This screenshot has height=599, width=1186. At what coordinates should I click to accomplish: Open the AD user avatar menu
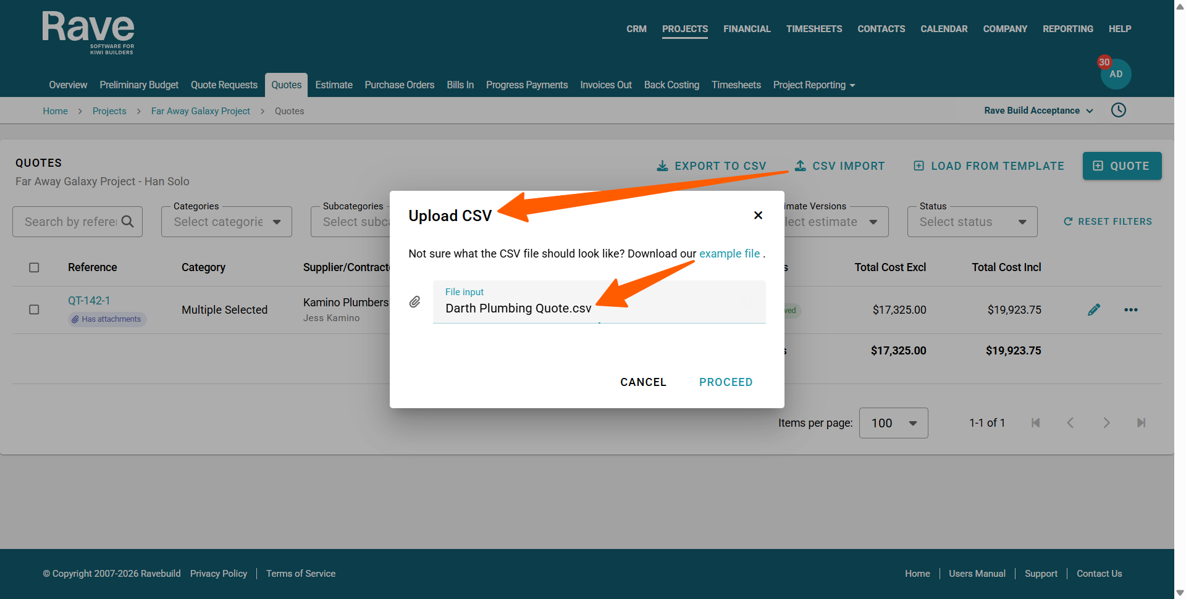(x=1116, y=74)
